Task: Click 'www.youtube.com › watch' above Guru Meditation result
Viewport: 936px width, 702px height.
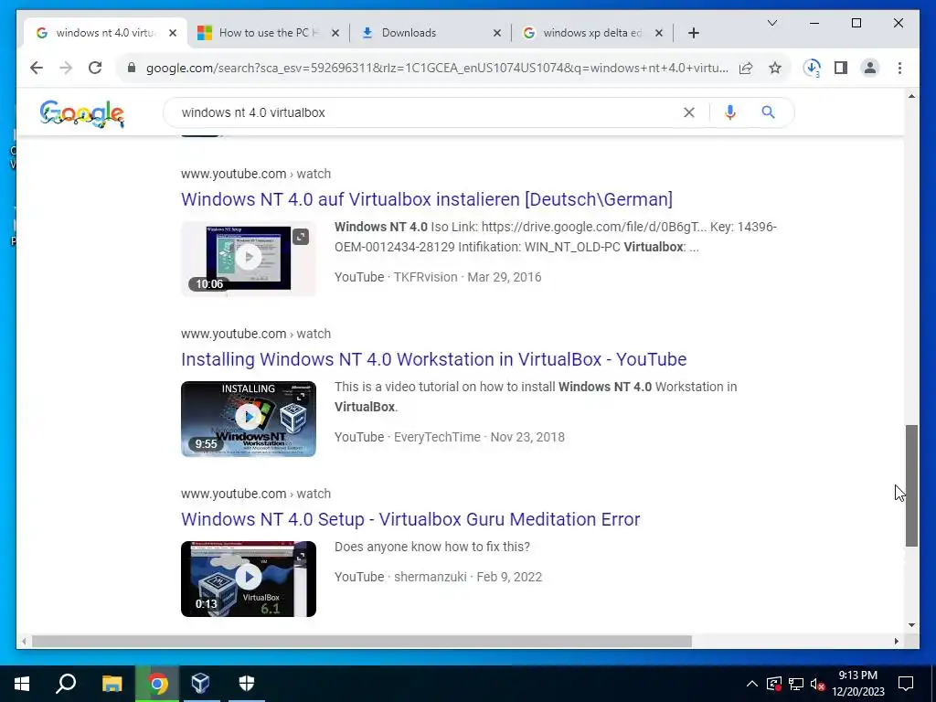Action: (x=256, y=494)
